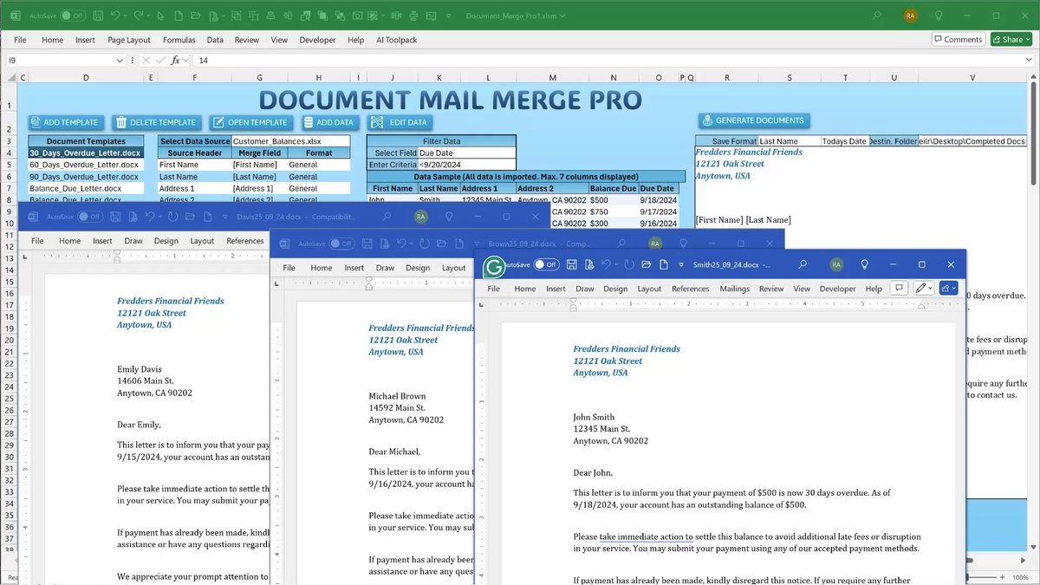Toggle AutoSave in the Excel title bar
This screenshot has width=1040, height=585.
click(72, 16)
